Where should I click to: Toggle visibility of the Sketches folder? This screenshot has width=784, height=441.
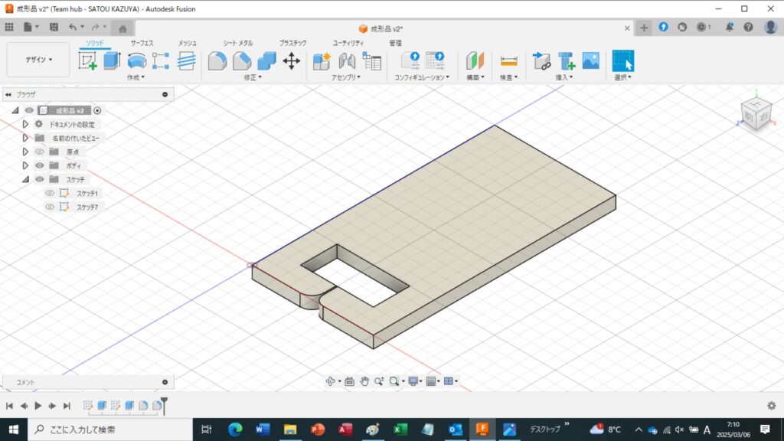coord(40,179)
